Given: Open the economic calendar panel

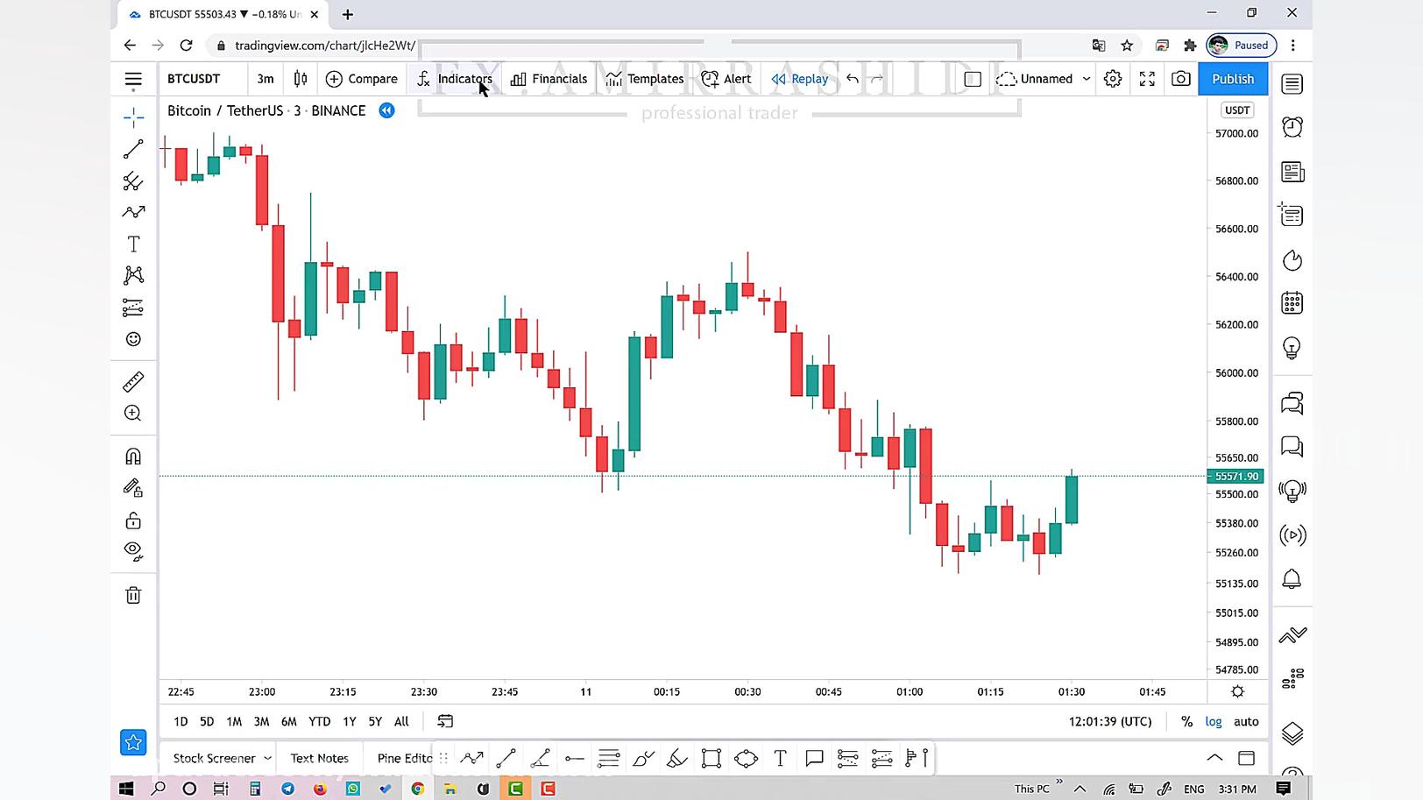Looking at the screenshot, I should 1292,303.
